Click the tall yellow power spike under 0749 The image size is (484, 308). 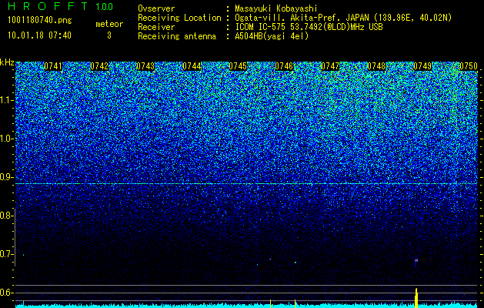coord(416,298)
